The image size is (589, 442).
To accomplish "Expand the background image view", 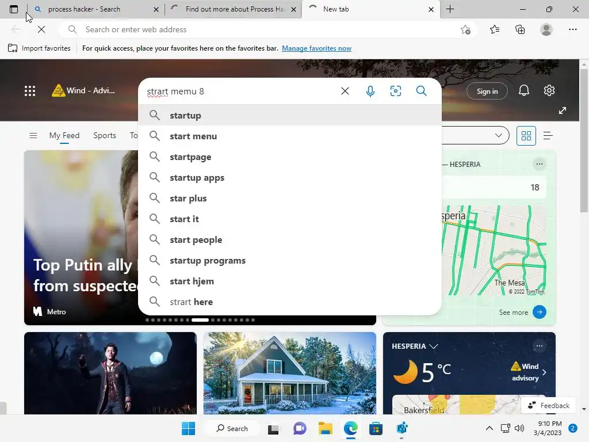I will pyautogui.click(x=562, y=110).
